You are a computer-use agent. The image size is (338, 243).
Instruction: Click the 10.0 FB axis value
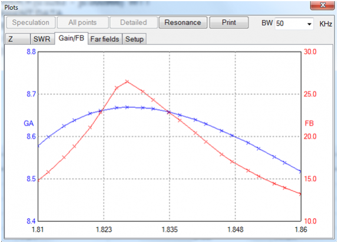point(310,221)
